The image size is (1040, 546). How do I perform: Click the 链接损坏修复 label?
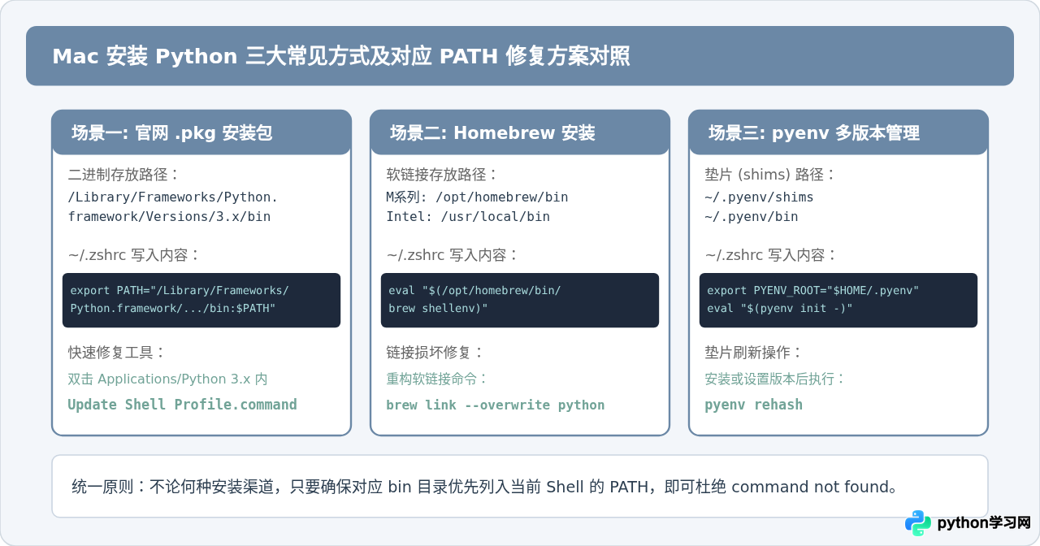tap(436, 353)
